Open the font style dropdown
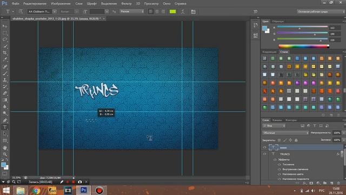The width and height of the screenshot is (346, 195). click(x=76, y=11)
